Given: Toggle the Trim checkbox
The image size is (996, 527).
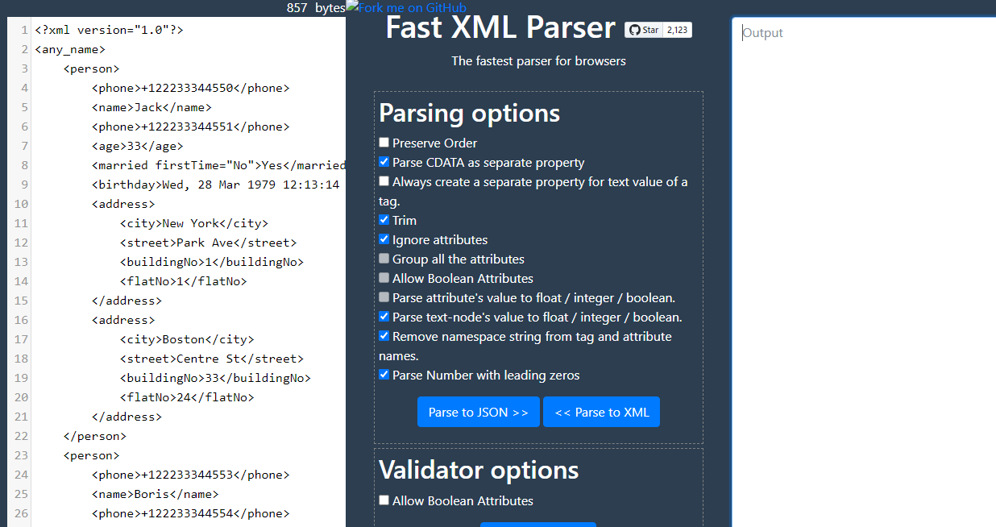Looking at the screenshot, I should 384,220.
